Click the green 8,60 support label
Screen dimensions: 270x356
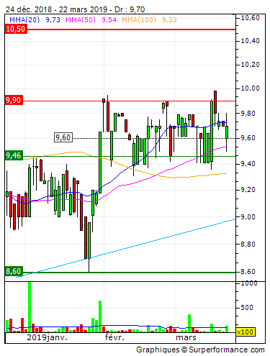[14, 271]
